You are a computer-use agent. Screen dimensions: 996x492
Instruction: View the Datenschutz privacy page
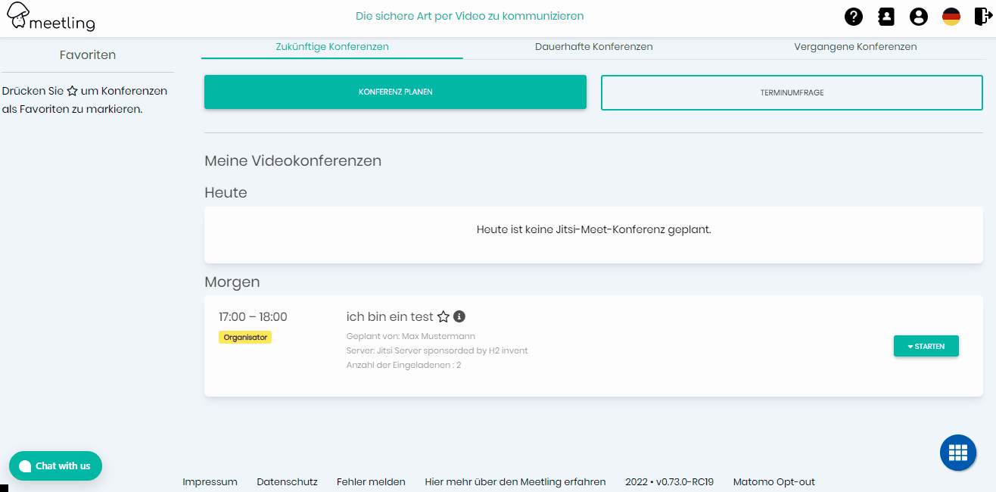[x=287, y=481]
